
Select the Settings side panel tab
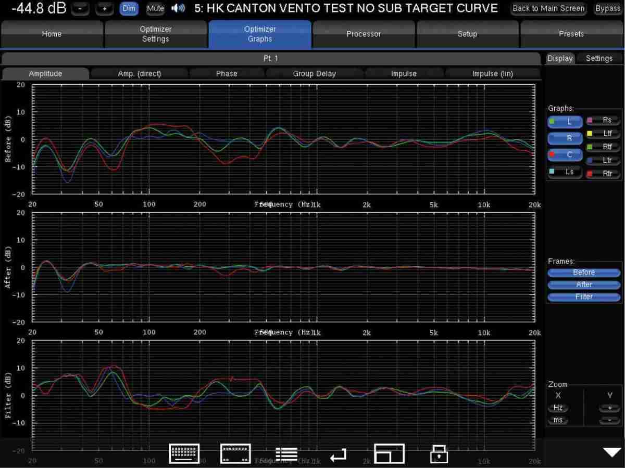599,59
